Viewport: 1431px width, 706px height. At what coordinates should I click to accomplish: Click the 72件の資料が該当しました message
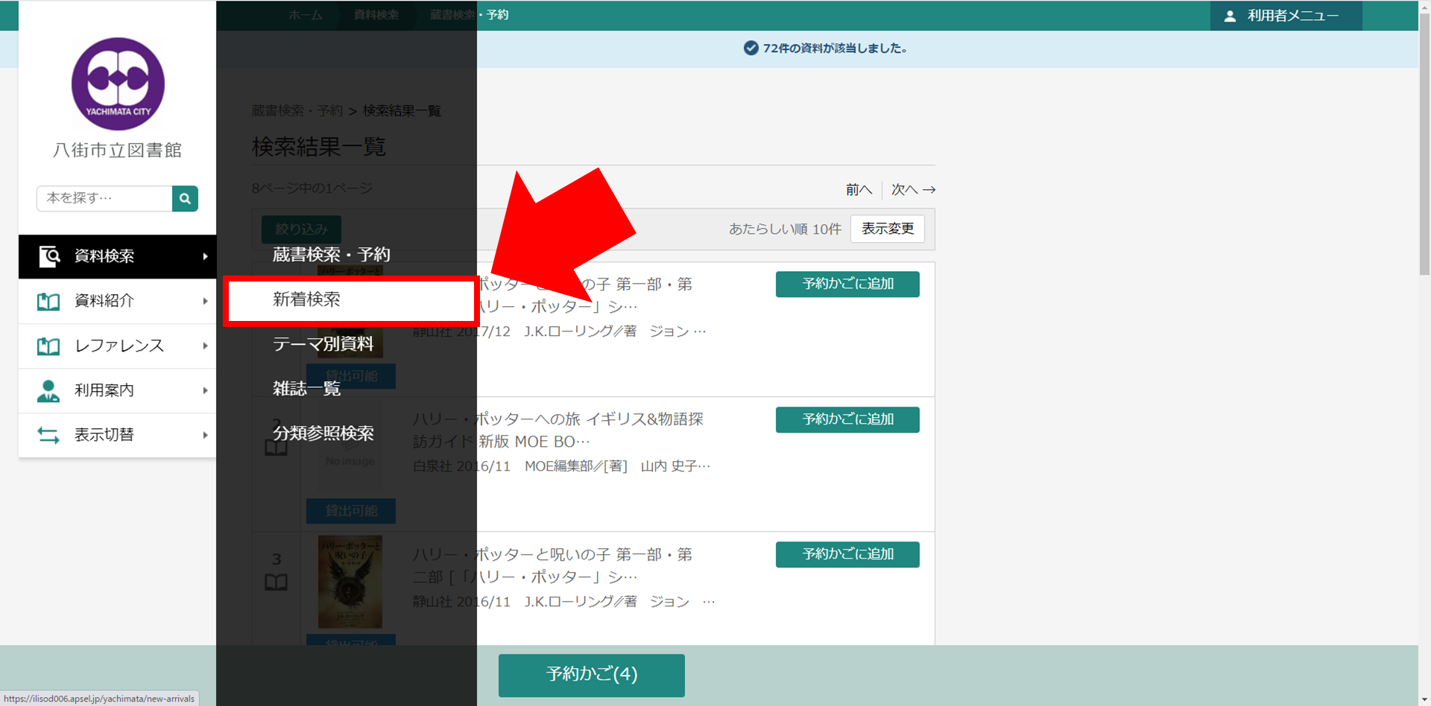(826, 48)
